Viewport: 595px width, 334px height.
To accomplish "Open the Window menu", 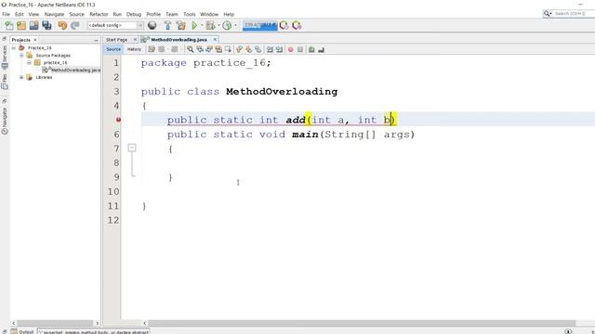I will click(x=209, y=14).
